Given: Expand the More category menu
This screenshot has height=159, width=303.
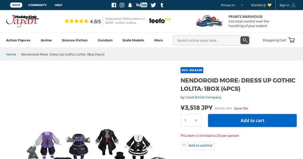Looking at the screenshot, I should [x=159, y=40].
